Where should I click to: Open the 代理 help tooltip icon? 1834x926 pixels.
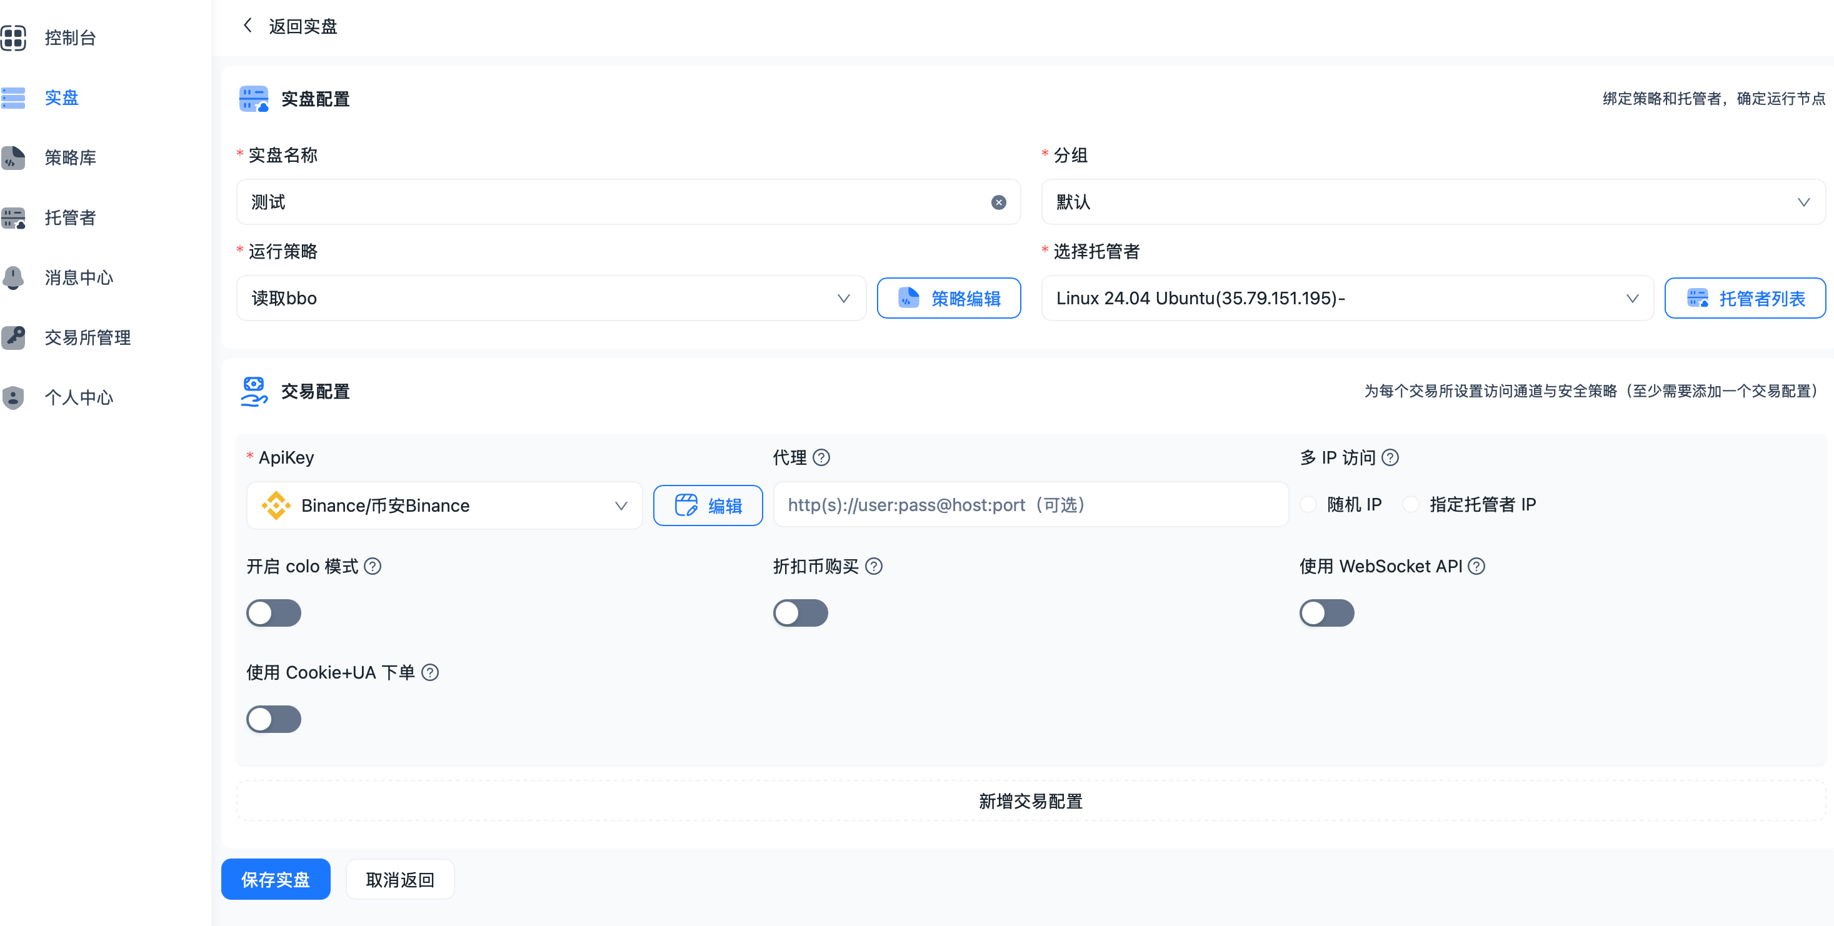(823, 457)
